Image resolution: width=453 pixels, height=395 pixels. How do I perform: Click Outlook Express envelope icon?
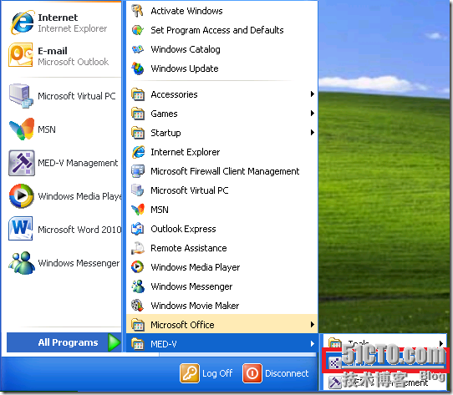[138, 229]
